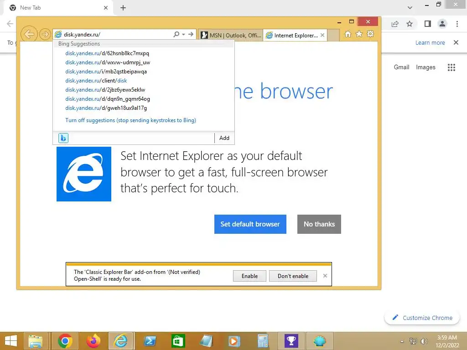Click the Bing search provider icon

click(x=63, y=138)
